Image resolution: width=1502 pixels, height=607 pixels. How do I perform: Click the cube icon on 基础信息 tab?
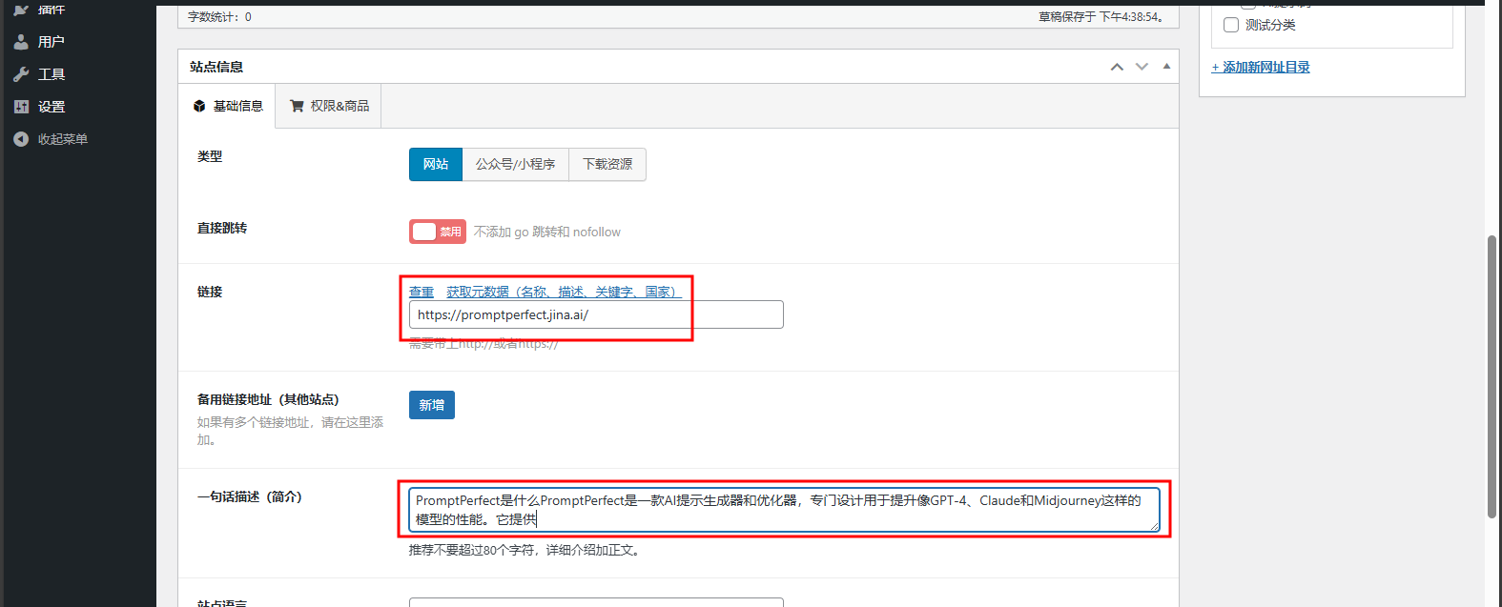(x=199, y=106)
